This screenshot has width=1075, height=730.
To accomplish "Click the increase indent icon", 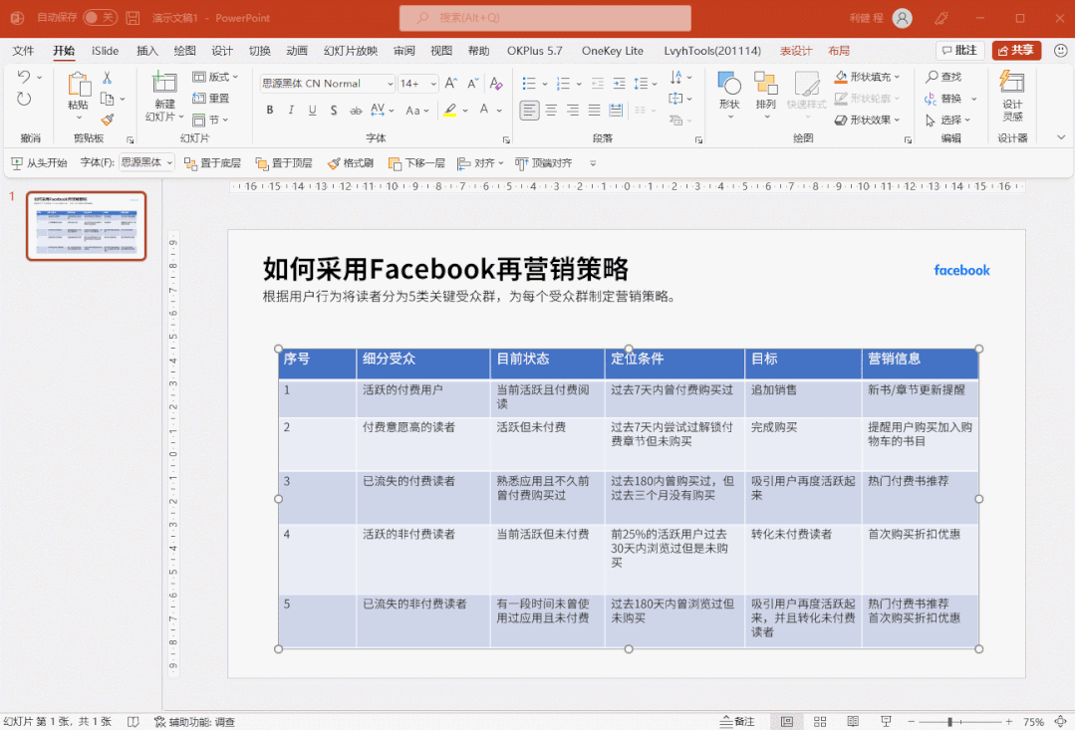I will tap(619, 83).
